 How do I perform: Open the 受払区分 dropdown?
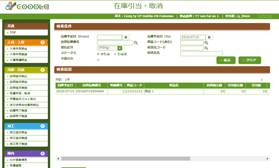pyautogui.click(x=110, y=48)
